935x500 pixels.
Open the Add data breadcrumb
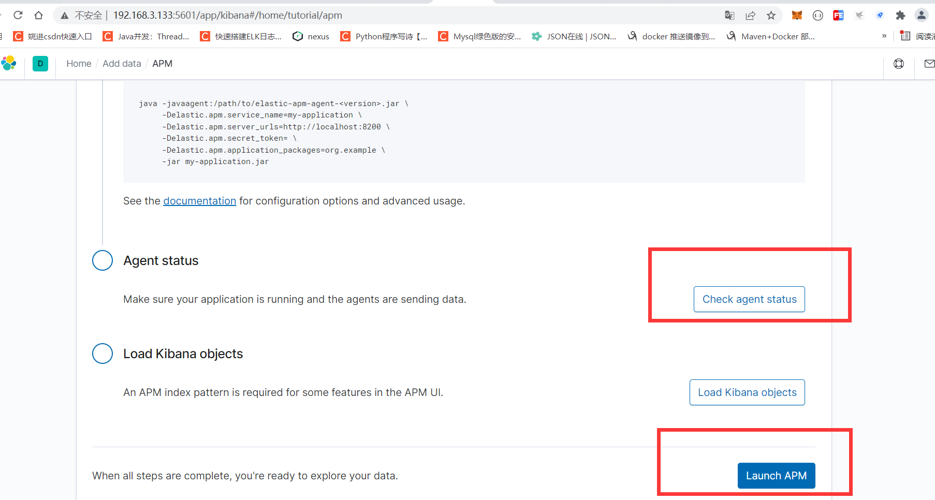[122, 63]
